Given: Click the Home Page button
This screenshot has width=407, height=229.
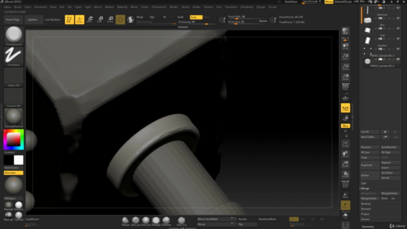Looking at the screenshot, I should point(13,20).
